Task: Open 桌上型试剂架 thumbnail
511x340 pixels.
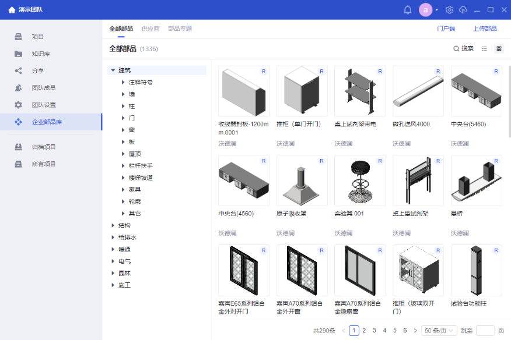Action: pyautogui.click(x=418, y=180)
